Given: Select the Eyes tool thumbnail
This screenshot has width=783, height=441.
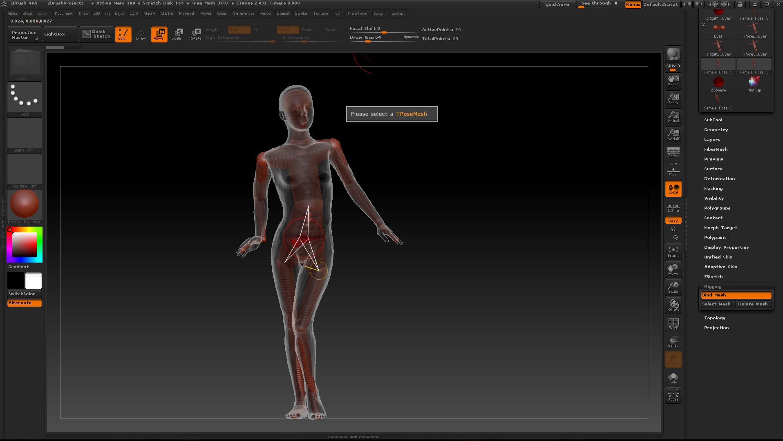Looking at the screenshot, I should click(x=718, y=31).
